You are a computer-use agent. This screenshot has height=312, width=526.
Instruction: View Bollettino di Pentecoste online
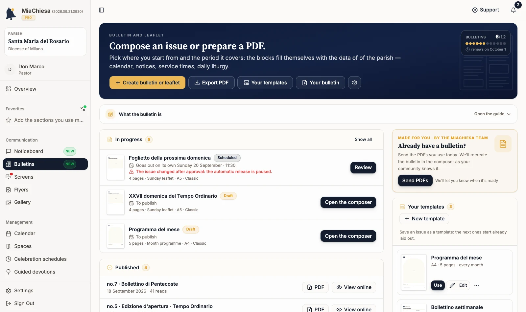pyautogui.click(x=354, y=287)
